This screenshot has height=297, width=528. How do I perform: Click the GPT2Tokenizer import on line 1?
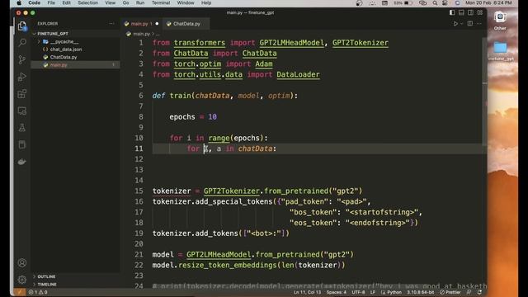(x=361, y=43)
